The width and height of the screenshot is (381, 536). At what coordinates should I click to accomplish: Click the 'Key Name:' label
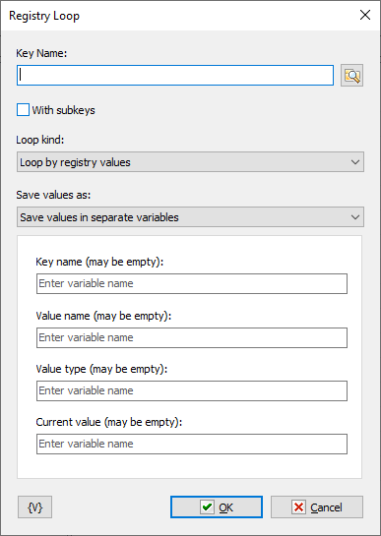[x=41, y=53]
